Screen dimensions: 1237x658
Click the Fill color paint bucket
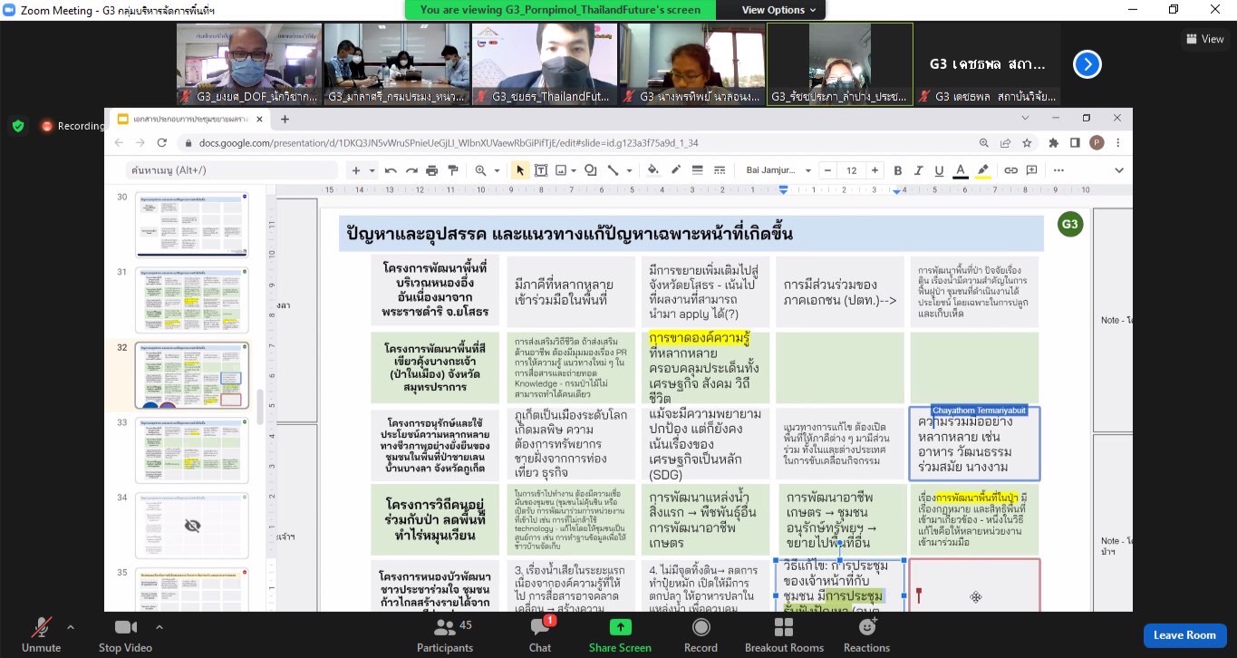(653, 170)
